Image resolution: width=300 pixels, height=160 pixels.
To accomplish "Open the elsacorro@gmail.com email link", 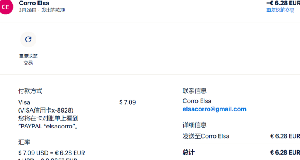I will (214, 109).
